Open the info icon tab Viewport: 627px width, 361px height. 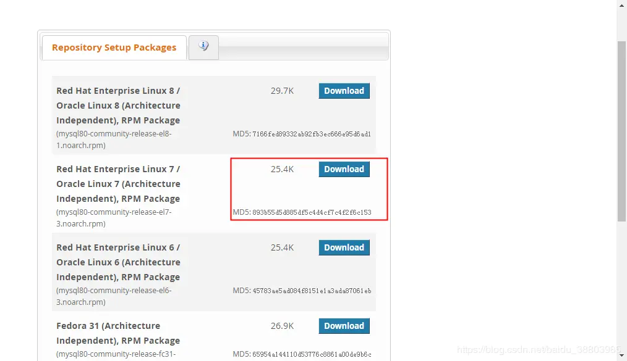pos(203,48)
